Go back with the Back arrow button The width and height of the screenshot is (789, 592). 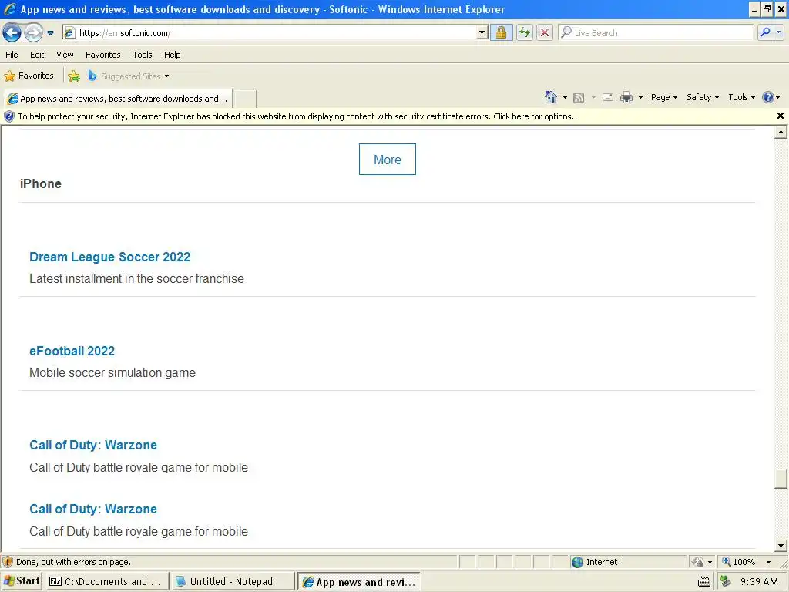pos(12,33)
